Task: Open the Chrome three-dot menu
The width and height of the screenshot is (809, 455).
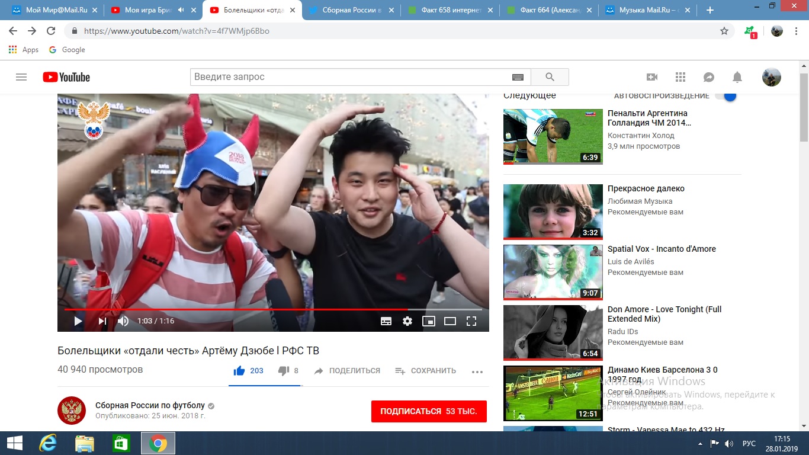Action: click(x=797, y=31)
